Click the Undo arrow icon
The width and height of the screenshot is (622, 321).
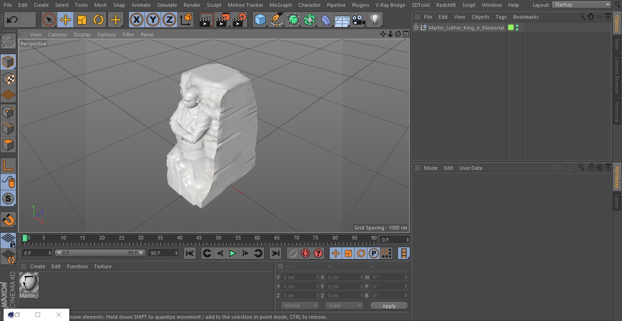click(x=12, y=20)
